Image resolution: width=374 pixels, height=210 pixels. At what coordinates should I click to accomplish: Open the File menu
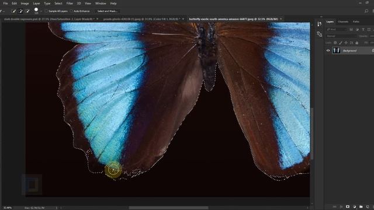click(5, 3)
